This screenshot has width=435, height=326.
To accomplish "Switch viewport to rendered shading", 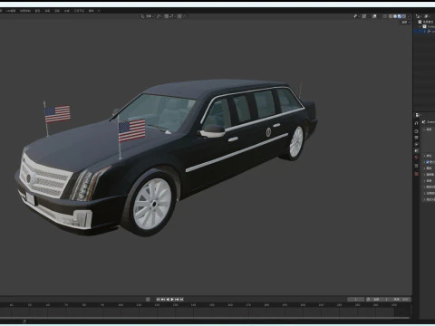I will tap(404, 16).
